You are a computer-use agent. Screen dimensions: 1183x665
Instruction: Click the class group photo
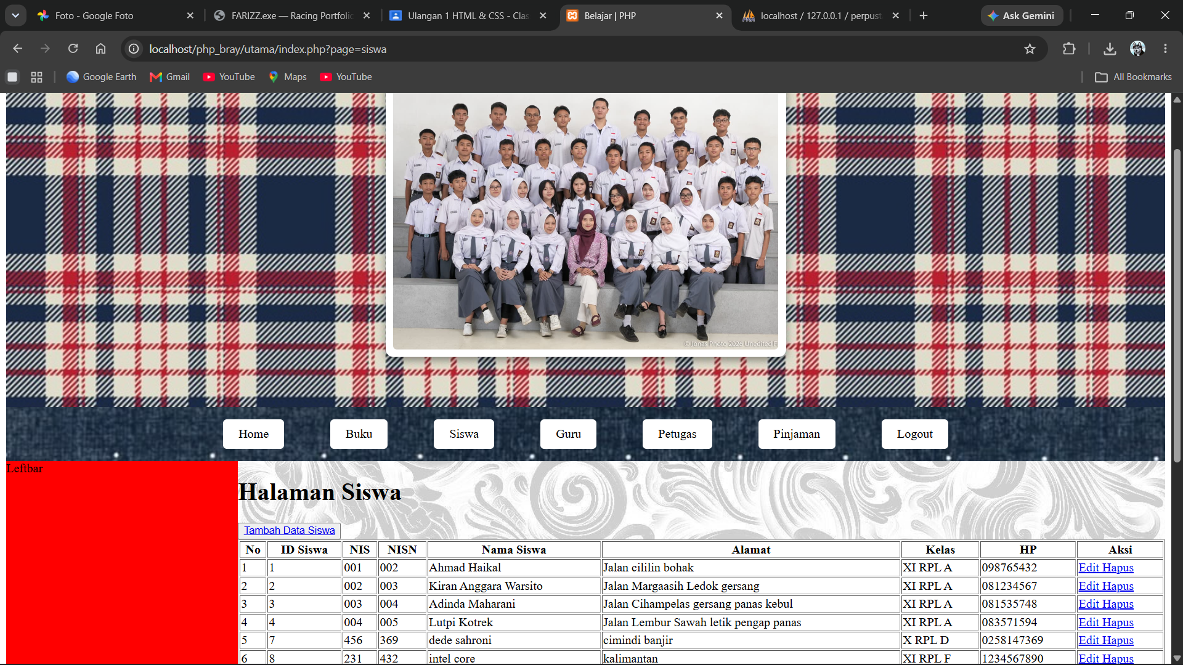pos(585,222)
